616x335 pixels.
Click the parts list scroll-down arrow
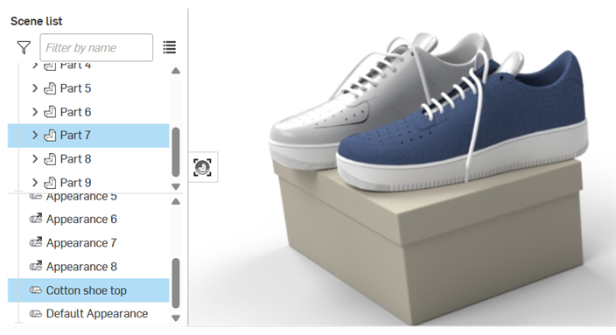(x=176, y=186)
